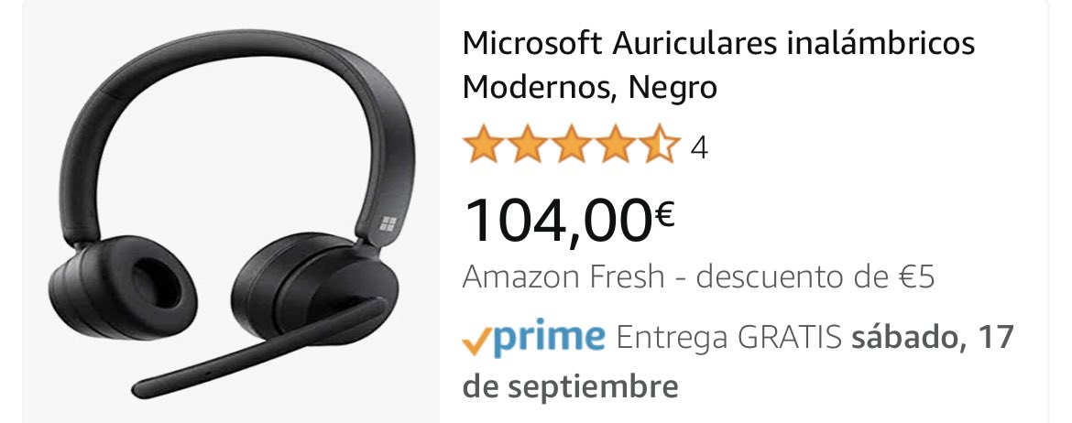1072x423 pixels.
Task: Click the blue prime logo text
Action: coord(548,338)
